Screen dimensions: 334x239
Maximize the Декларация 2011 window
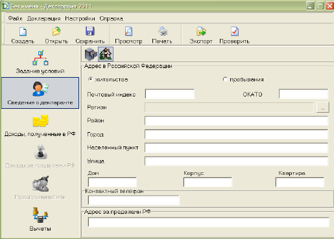320,6
